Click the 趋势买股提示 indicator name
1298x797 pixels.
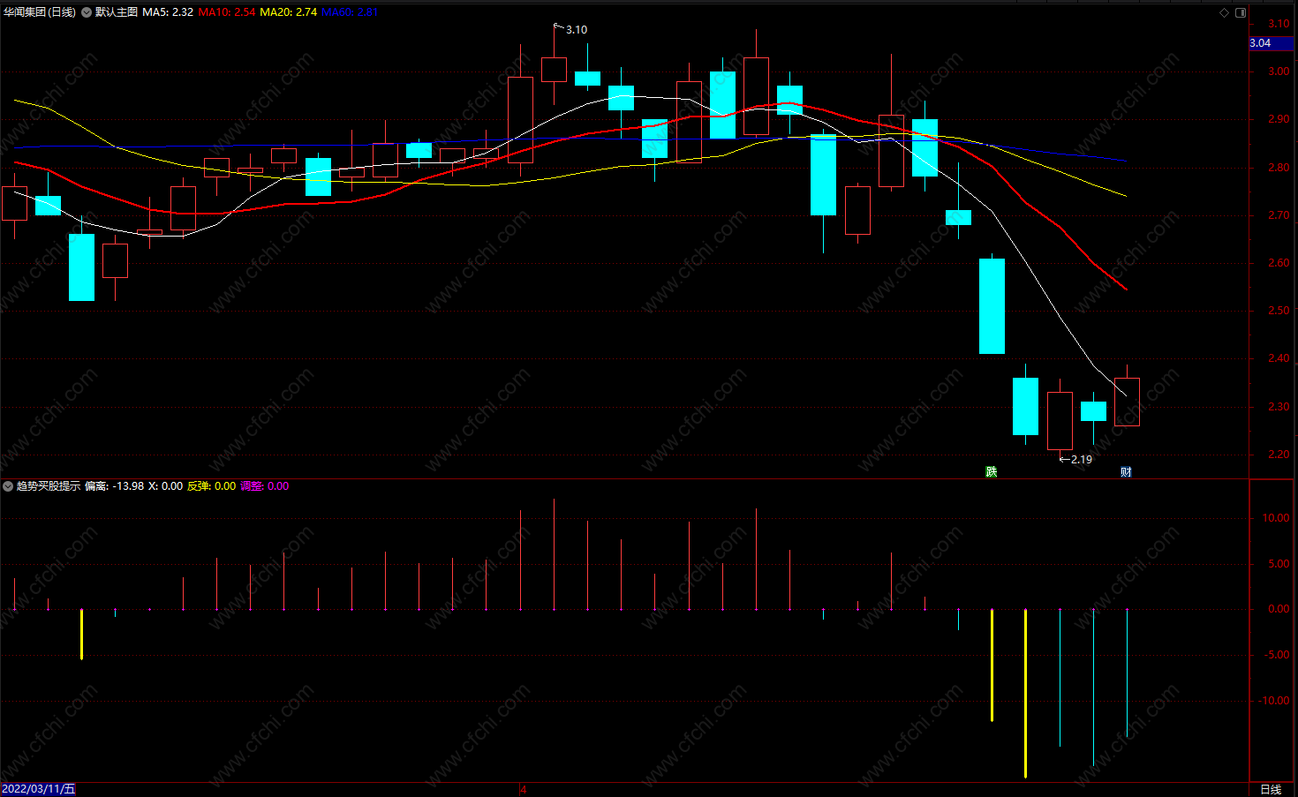pos(49,486)
